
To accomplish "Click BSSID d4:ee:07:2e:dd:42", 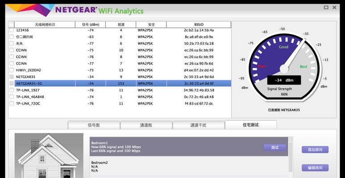I will click(x=199, y=70).
